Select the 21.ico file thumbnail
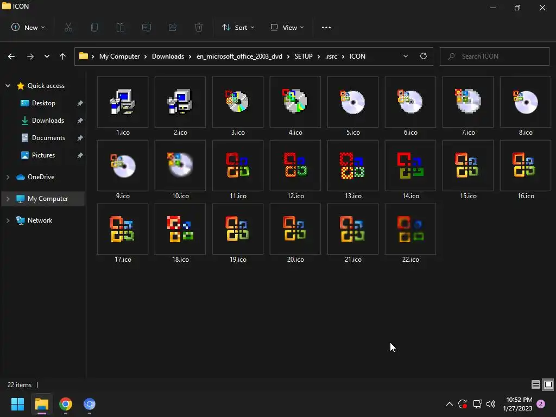The image size is (556, 417). [x=353, y=229]
